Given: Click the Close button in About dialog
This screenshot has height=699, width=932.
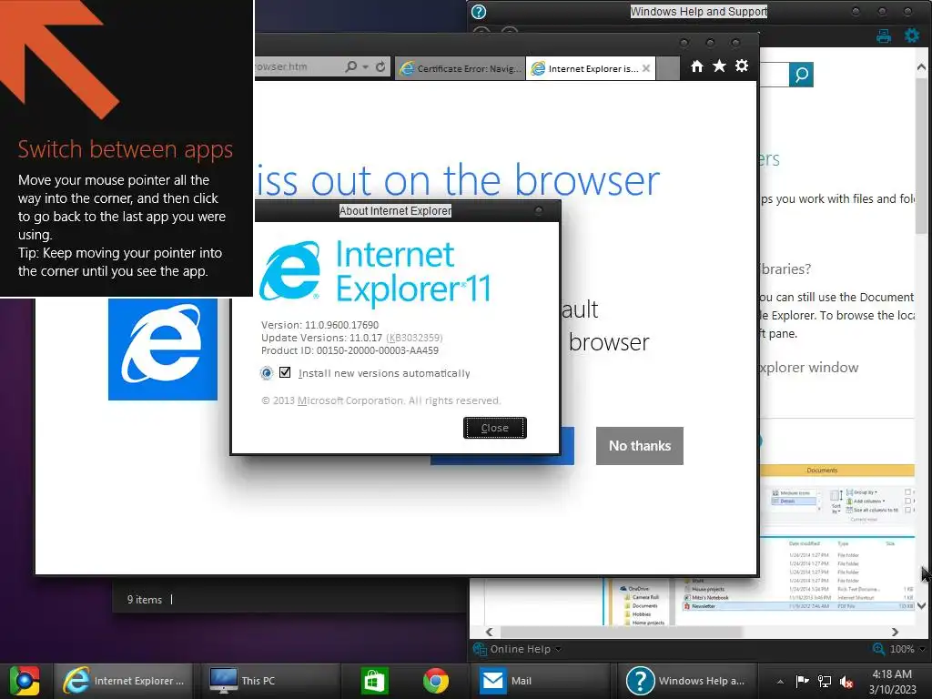Looking at the screenshot, I should point(494,428).
